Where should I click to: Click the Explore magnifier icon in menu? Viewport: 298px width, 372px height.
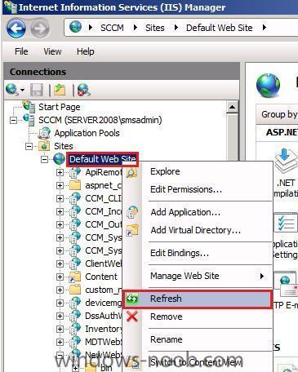pos(132,172)
